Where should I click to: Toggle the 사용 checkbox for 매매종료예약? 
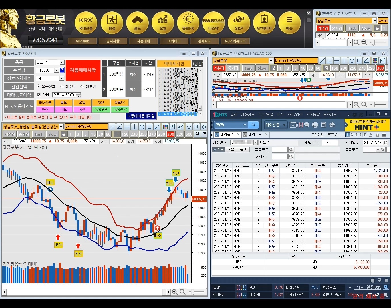pyautogui.click(x=39, y=95)
